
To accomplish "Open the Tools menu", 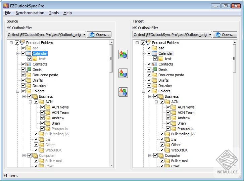I will point(54,13).
